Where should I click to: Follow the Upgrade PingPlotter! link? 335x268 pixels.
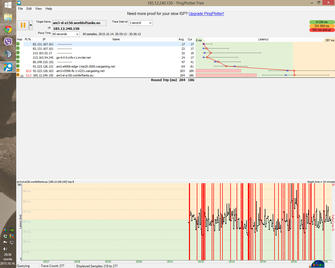tap(206, 14)
